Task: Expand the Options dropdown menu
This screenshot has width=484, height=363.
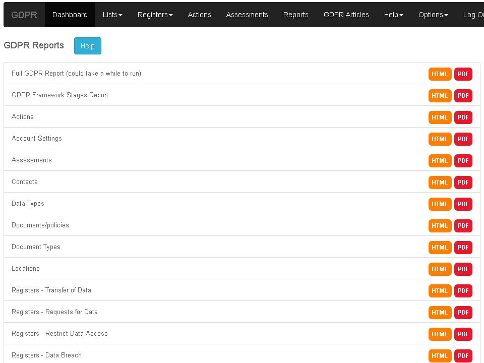Action: [x=433, y=15]
